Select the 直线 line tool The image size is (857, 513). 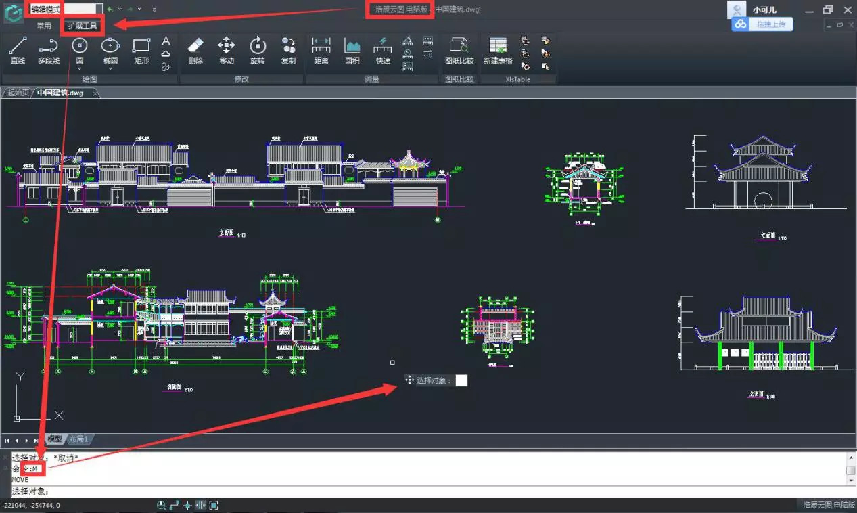tap(18, 50)
